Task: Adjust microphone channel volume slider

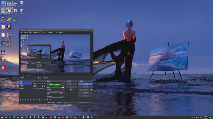Action: pos(56,87)
